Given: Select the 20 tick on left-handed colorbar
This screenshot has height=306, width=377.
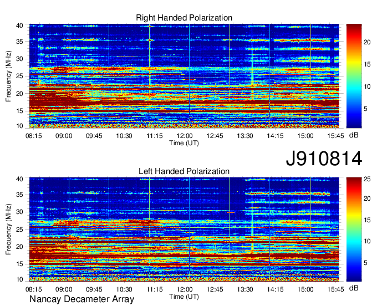Looking at the screenshot, I should (x=367, y=198).
